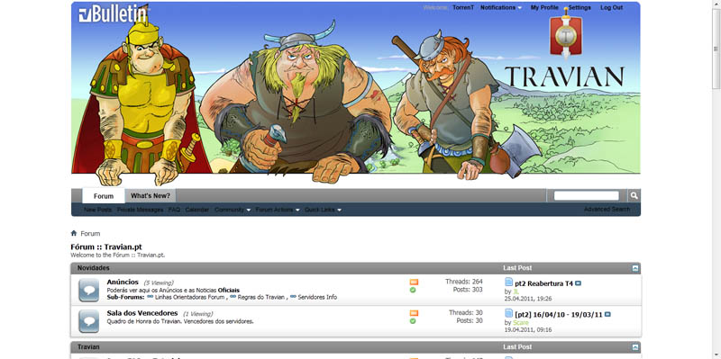Click the '(5 Viewing)' text
721x359 pixels.
click(x=159, y=283)
